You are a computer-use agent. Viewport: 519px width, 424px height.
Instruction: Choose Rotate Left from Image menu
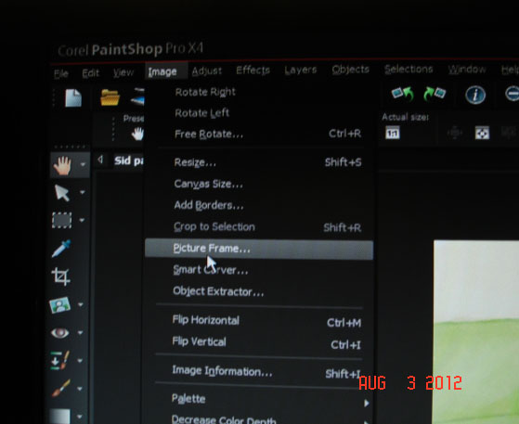(259, 113)
